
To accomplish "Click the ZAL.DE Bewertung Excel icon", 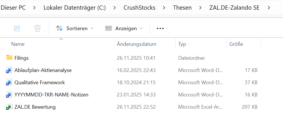I will tap(9, 107).
